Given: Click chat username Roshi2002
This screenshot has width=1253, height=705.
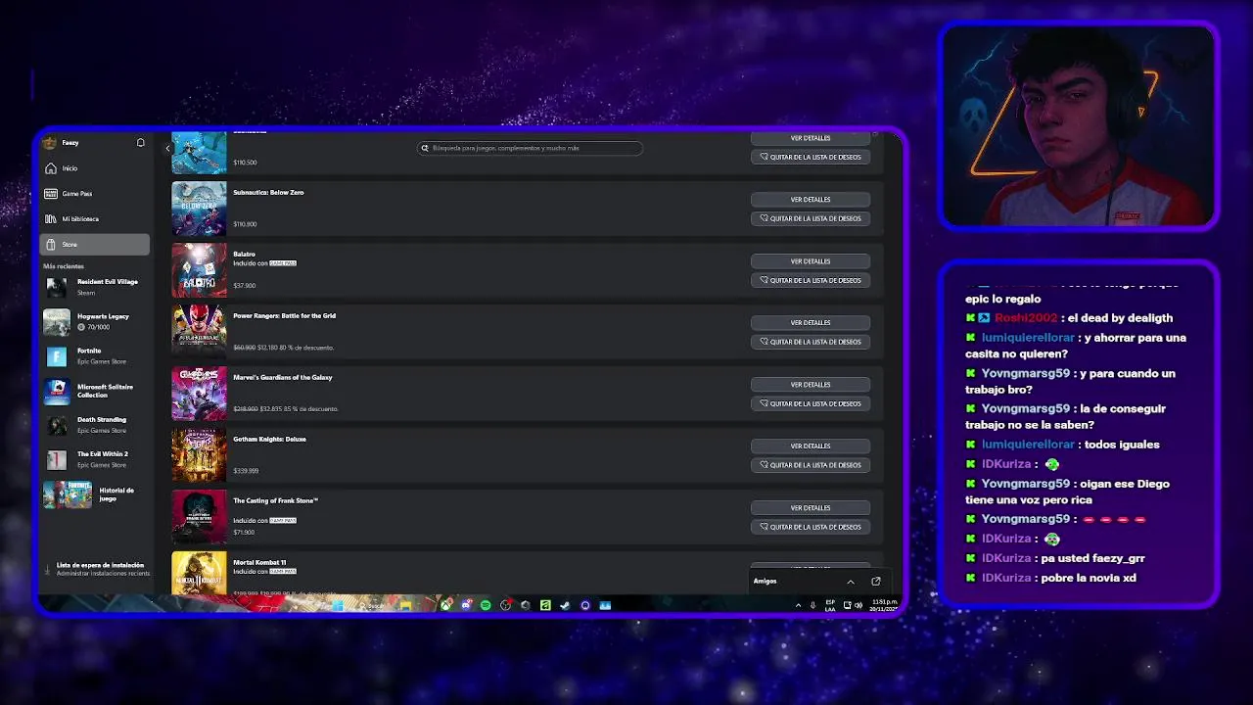Looking at the screenshot, I should 1026,318.
